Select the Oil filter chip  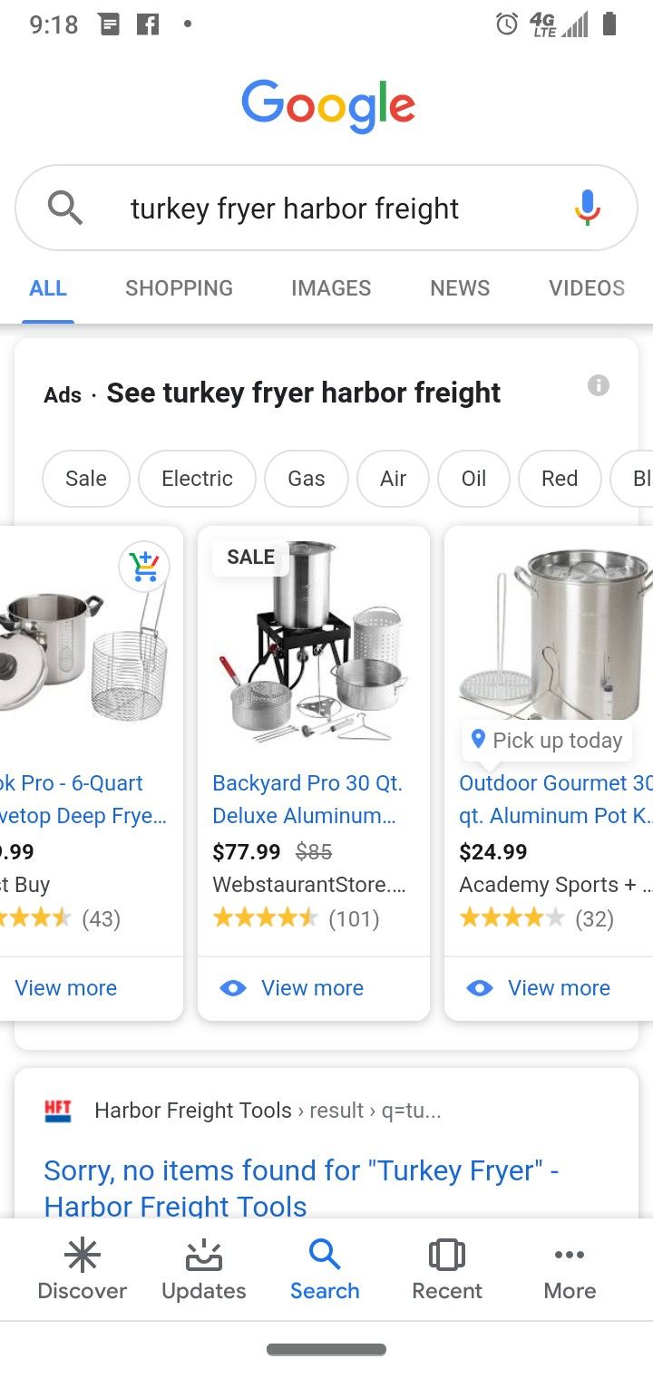point(473,479)
